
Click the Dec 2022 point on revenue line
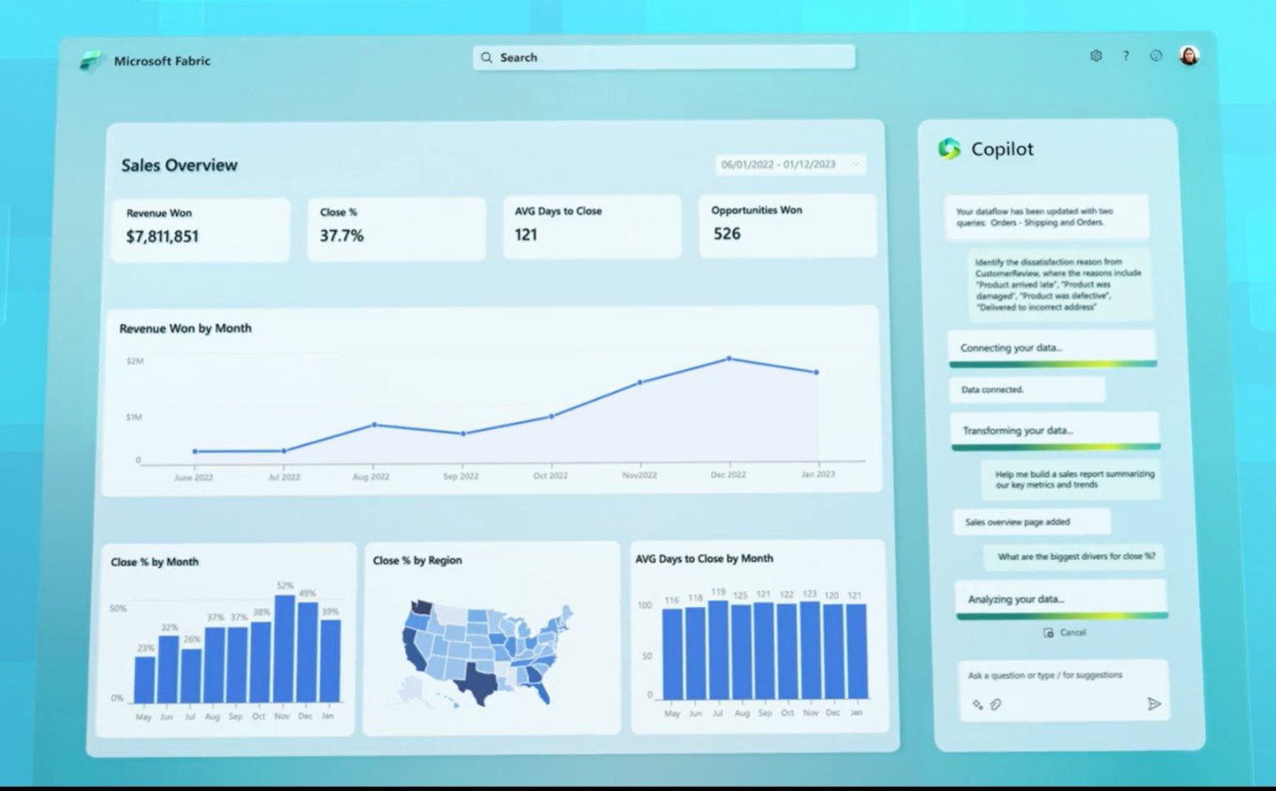pos(729,358)
